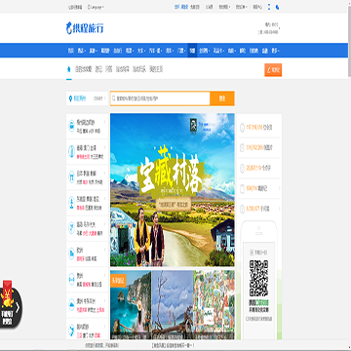The width and height of the screenshot is (351, 351).
Task: Open the 游记 count row arrow in stats panel
Action: [280, 188]
